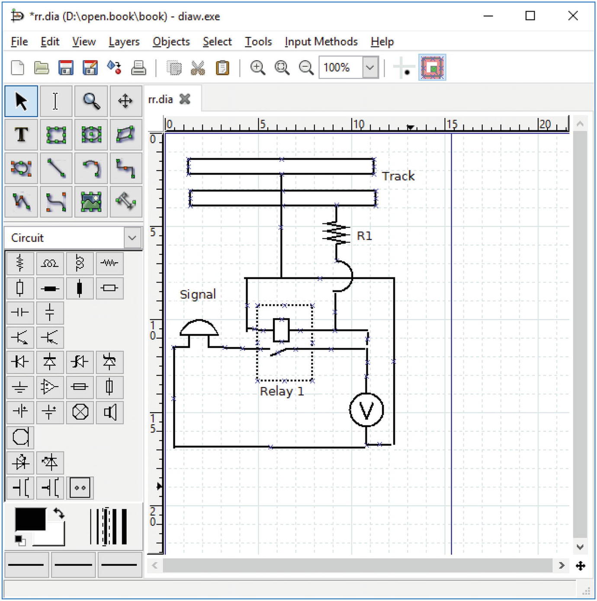Select the Bezier line tool
This screenshot has height=601, width=597.
click(56, 201)
